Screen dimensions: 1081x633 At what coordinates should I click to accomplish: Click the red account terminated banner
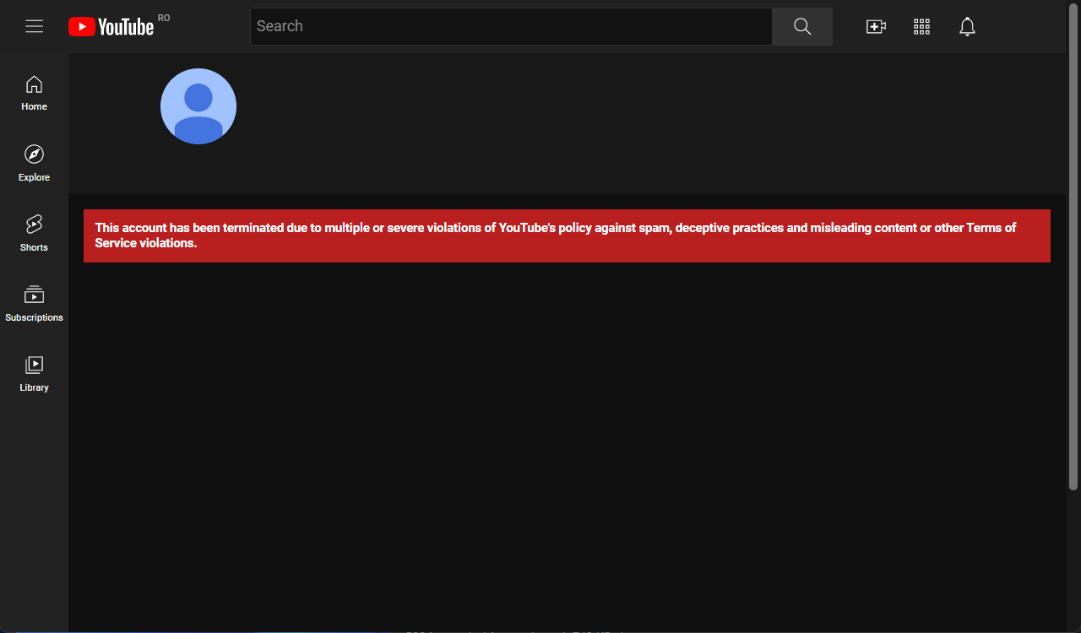click(567, 235)
